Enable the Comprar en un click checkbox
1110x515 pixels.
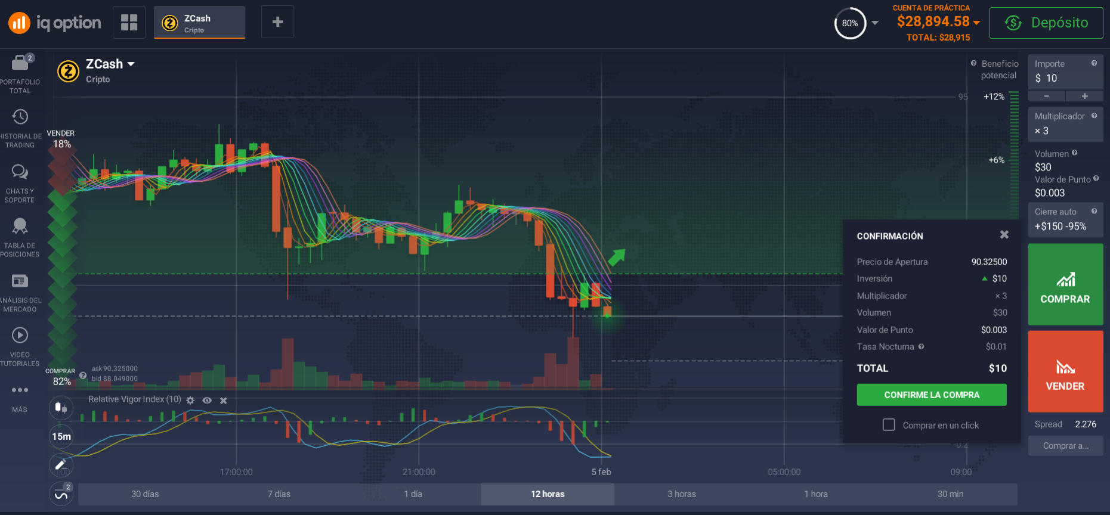pos(889,425)
